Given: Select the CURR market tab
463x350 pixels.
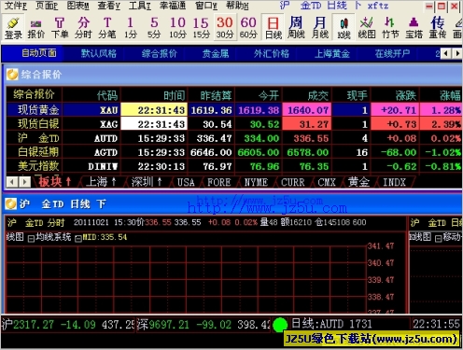Looking at the screenshot, I should point(293,182).
